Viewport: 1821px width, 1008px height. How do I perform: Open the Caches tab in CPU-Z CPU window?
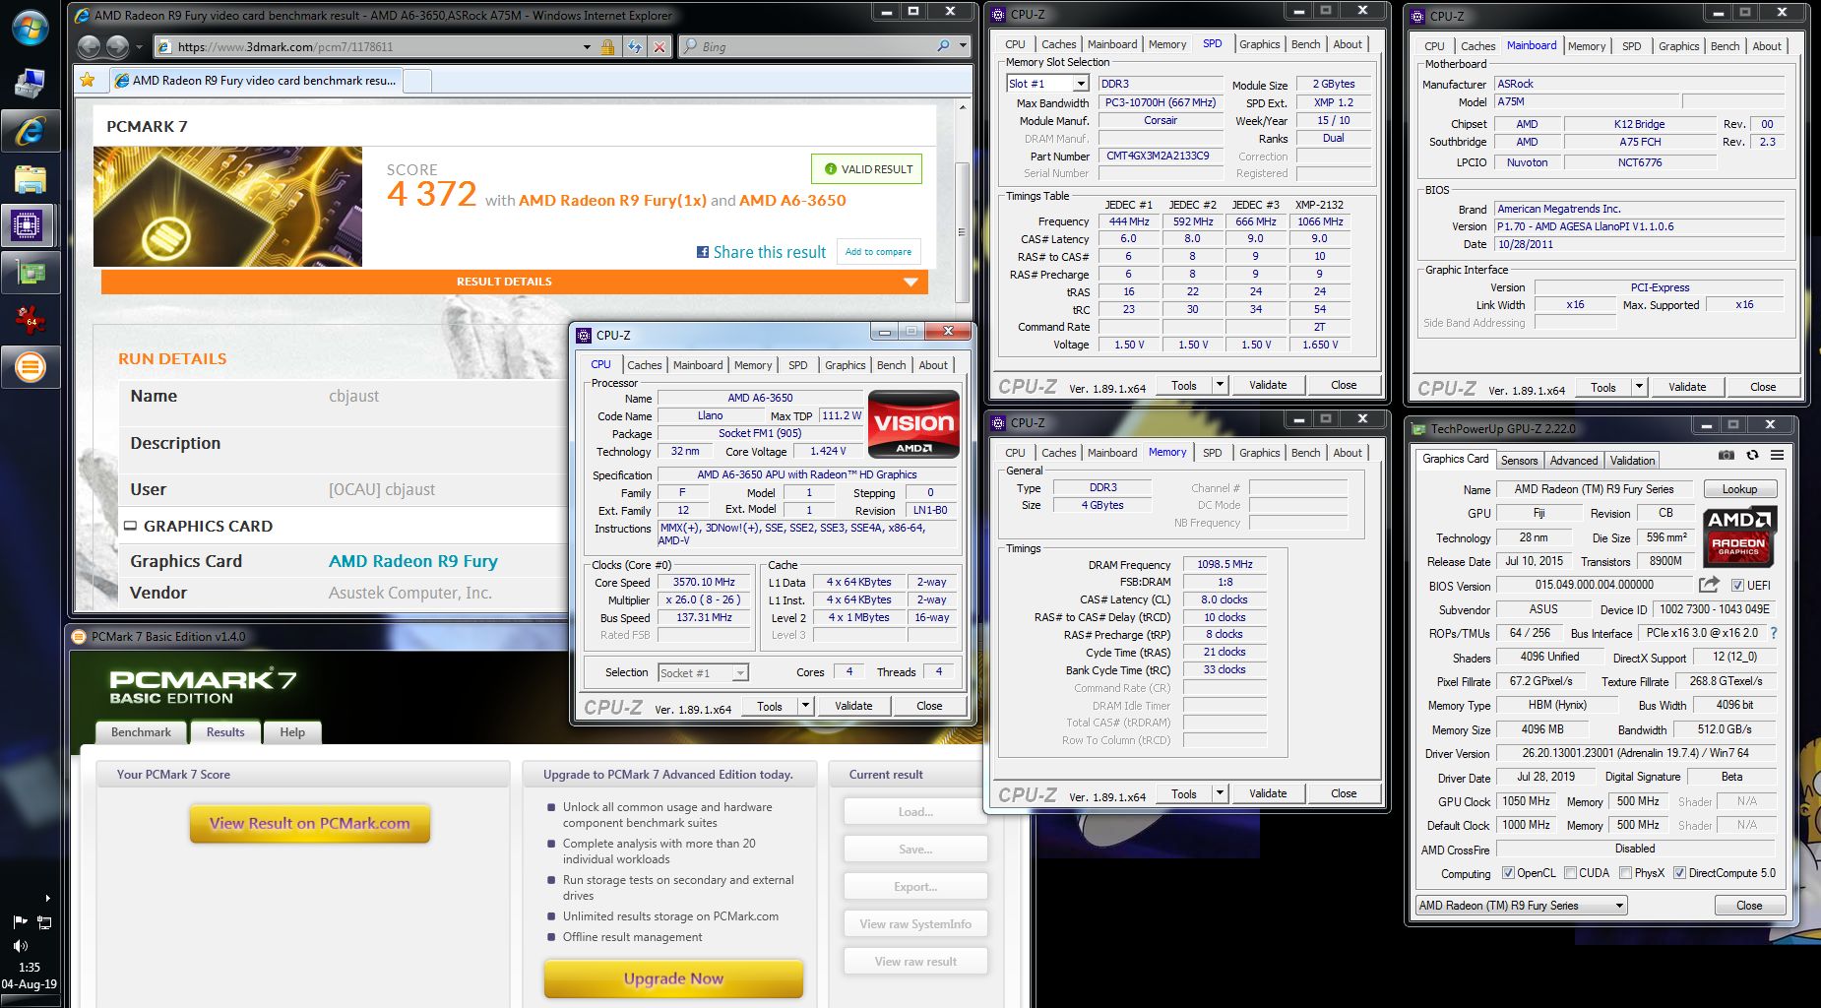click(644, 364)
